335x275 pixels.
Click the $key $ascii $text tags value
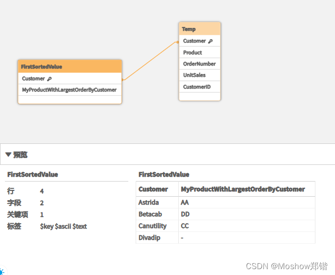(64, 227)
